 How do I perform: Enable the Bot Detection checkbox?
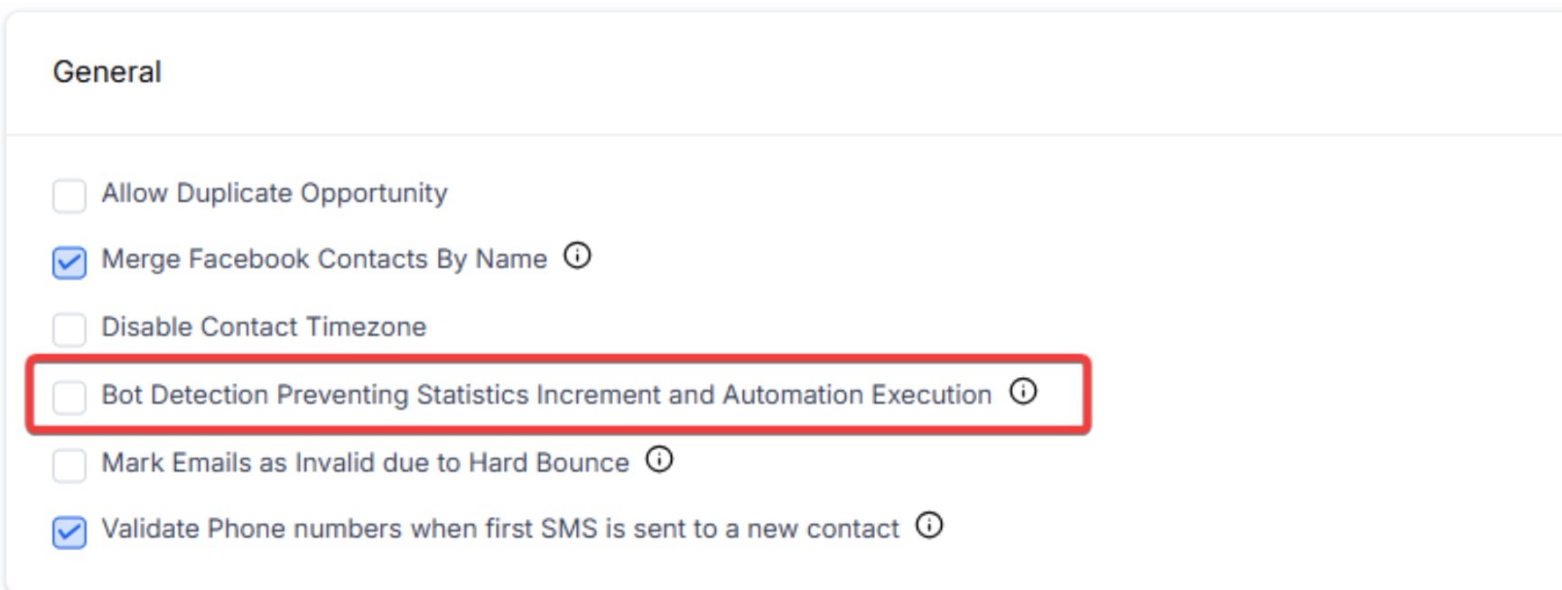[x=70, y=397]
